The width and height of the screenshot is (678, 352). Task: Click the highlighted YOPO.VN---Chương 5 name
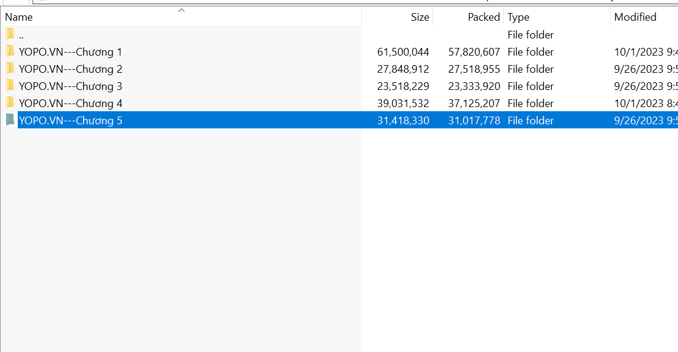point(70,121)
